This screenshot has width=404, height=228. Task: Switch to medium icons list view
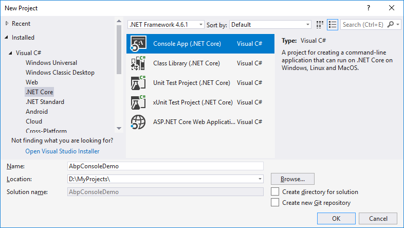[x=332, y=24]
